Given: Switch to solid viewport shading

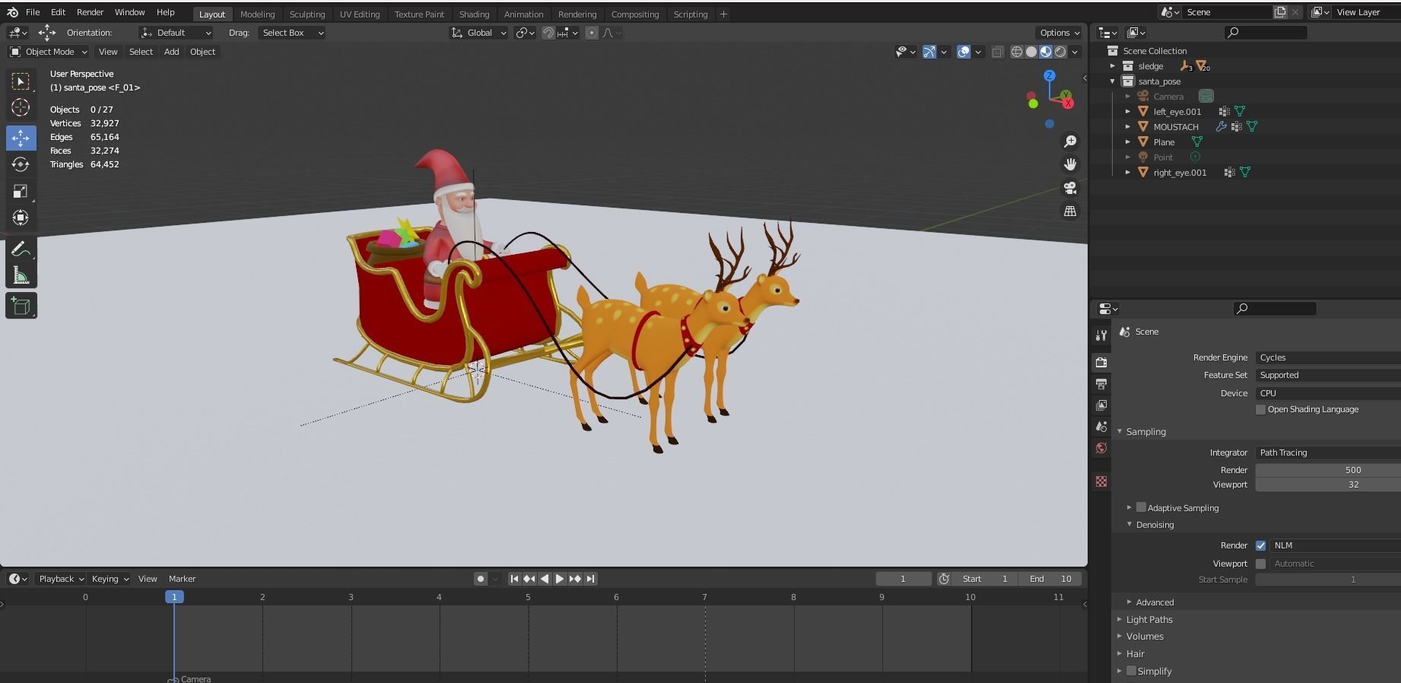Looking at the screenshot, I should 1031,52.
